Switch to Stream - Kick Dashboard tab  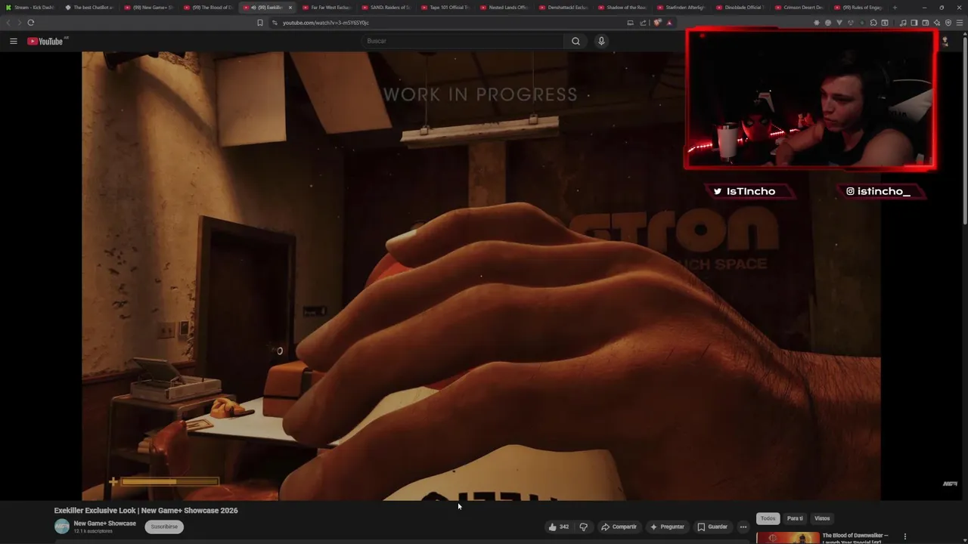tap(30, 8)
